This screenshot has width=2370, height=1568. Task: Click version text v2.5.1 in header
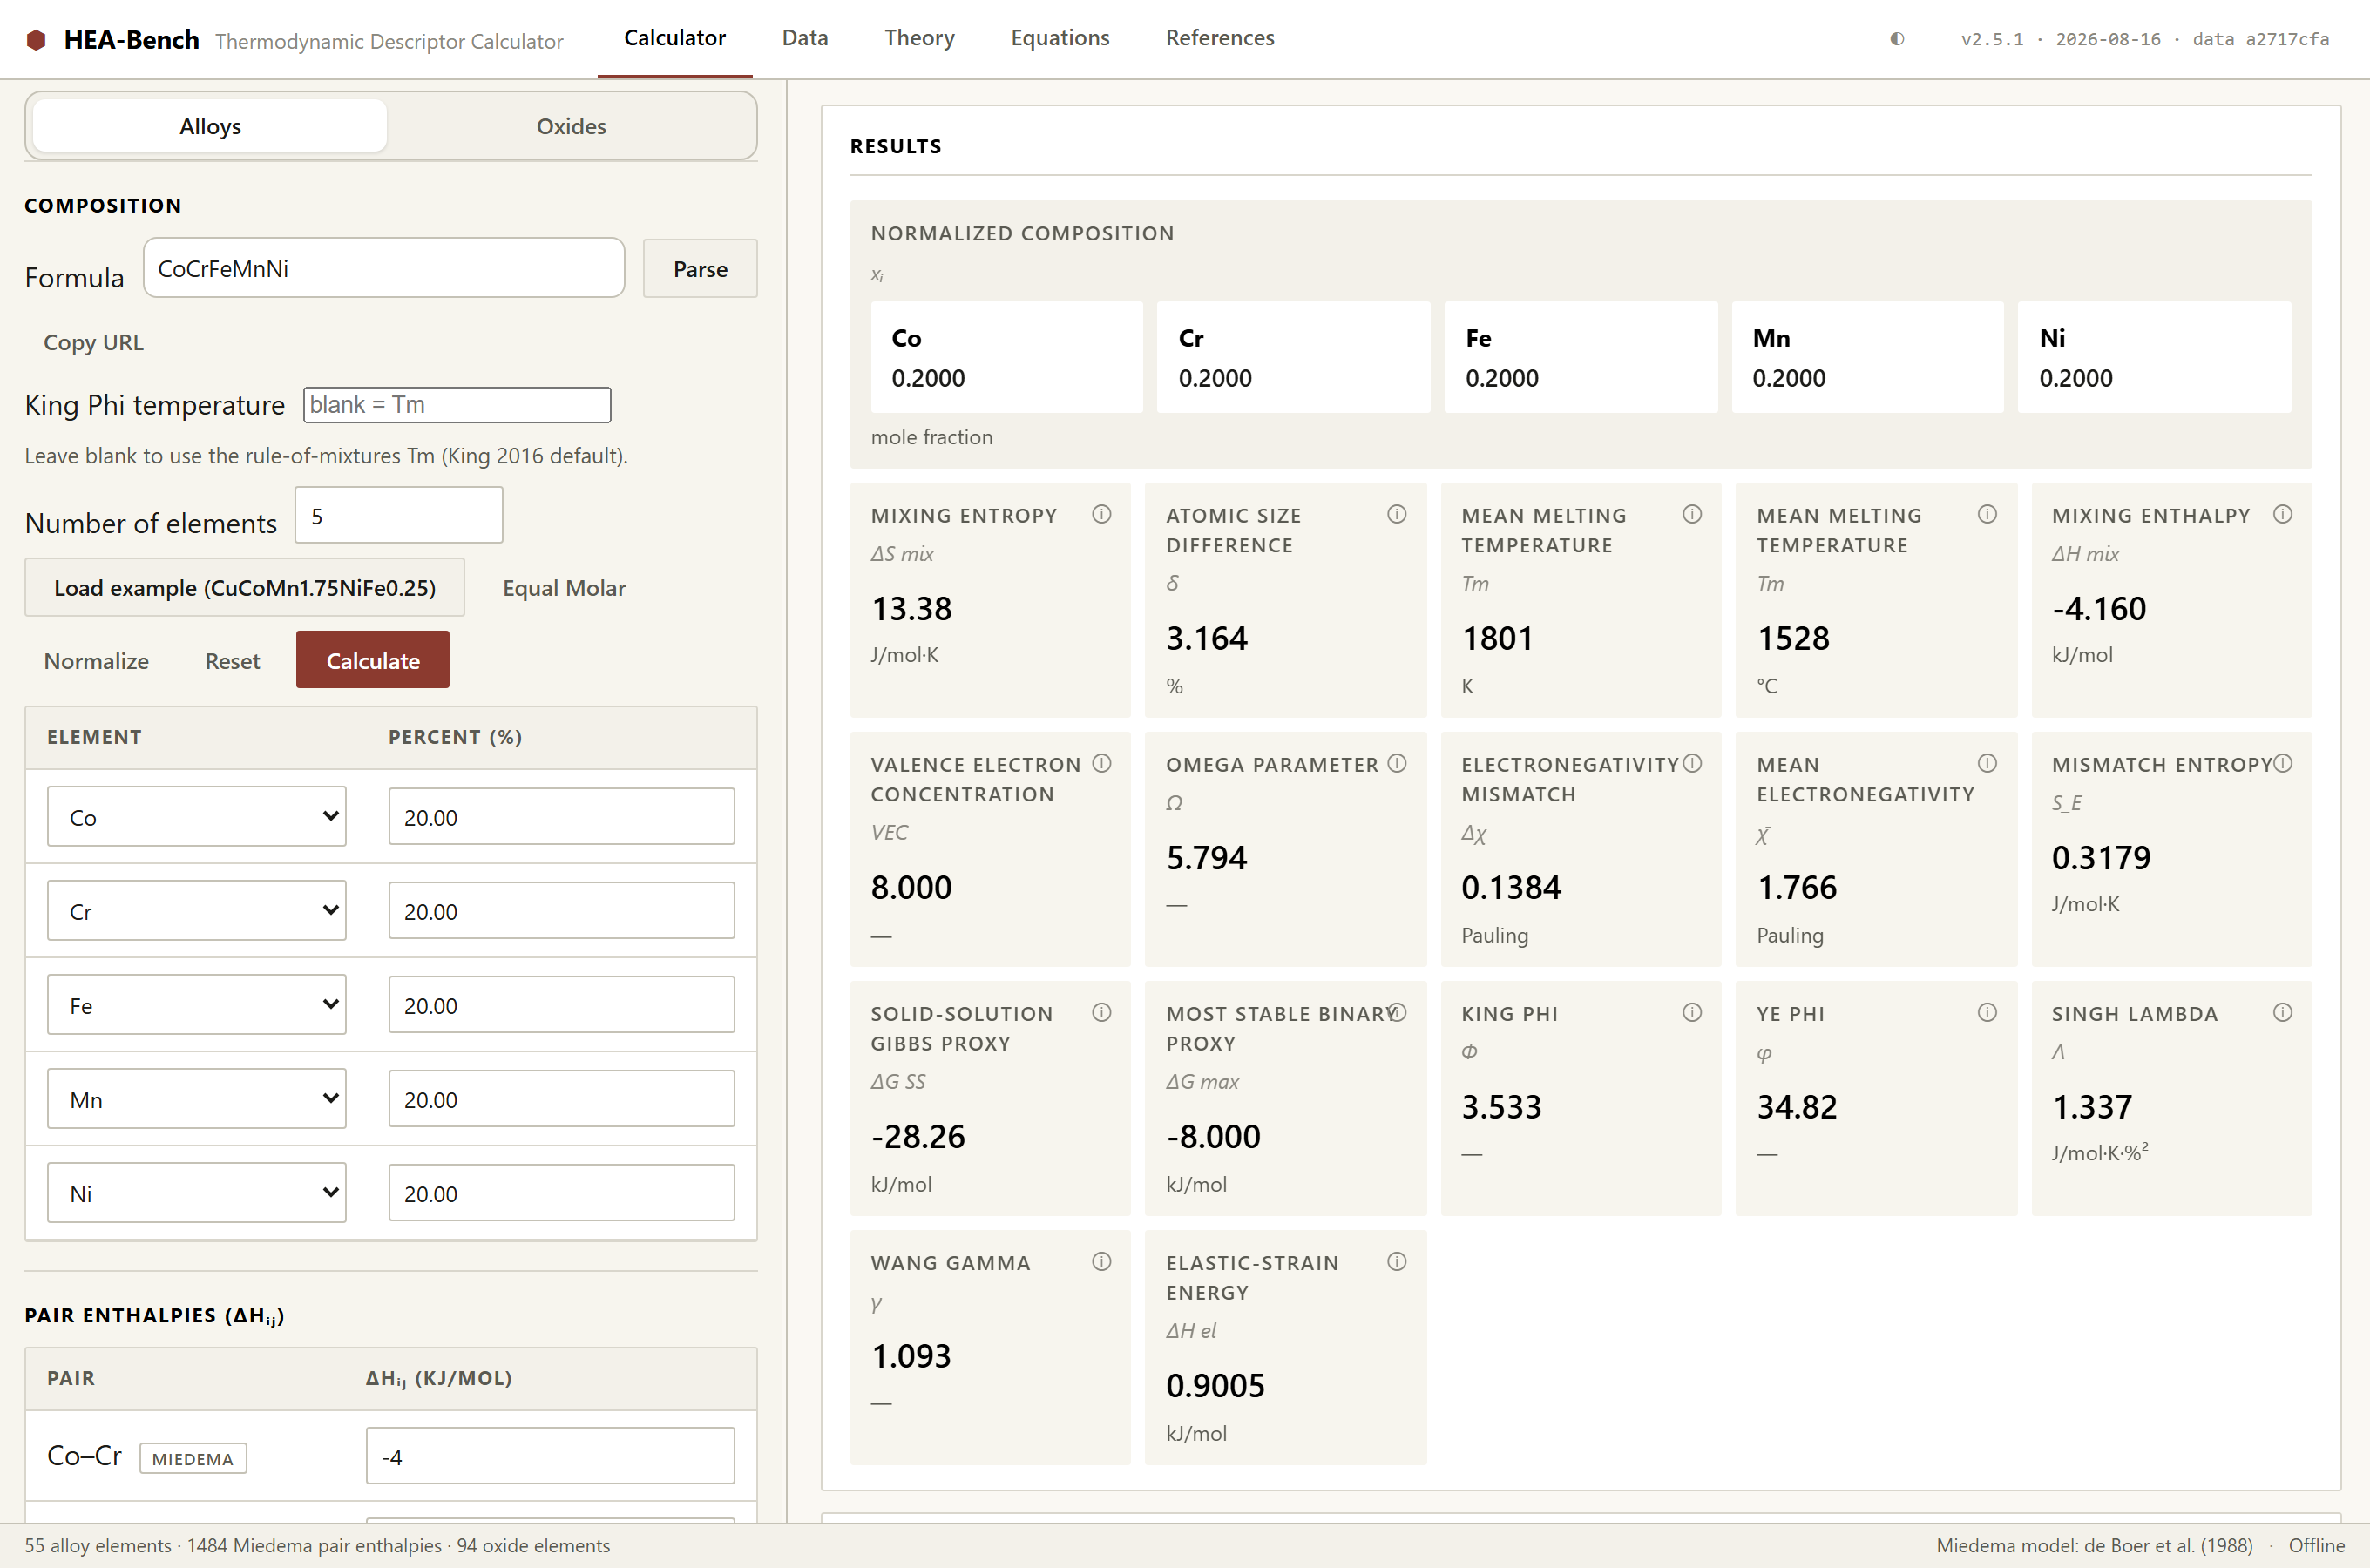tap(1992, 39)
